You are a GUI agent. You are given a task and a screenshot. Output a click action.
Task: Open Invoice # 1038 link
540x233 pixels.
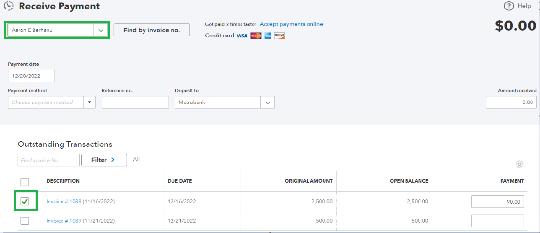pos(64,202)
